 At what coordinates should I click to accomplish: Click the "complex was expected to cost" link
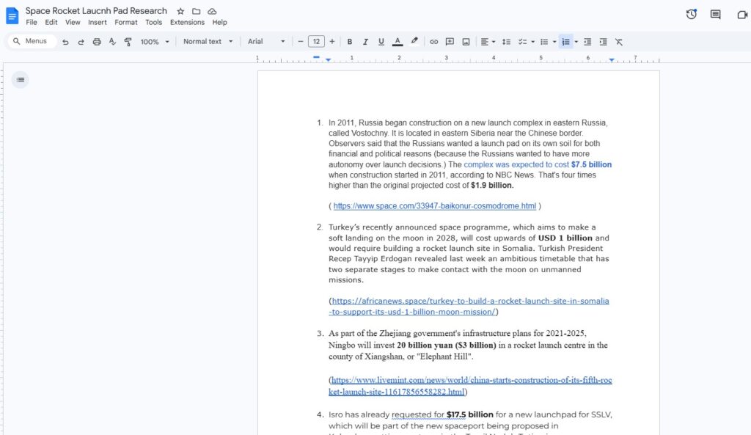coord(516,164)
